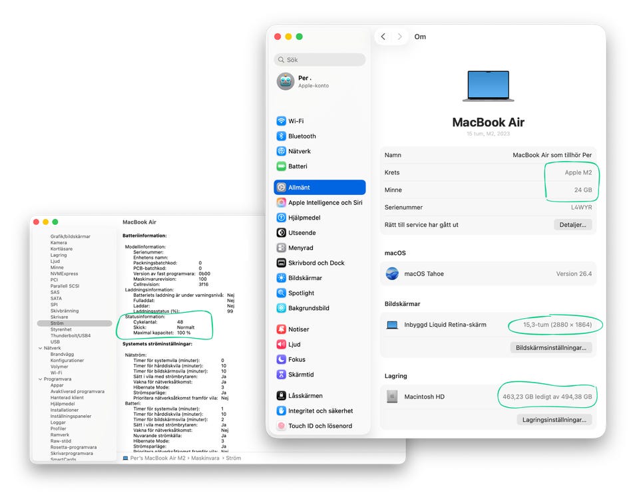Click the macOS Tahoe logo icon
Image resolution: width=639 pixels, height=501 pixels.
click(x=392, y=273)
